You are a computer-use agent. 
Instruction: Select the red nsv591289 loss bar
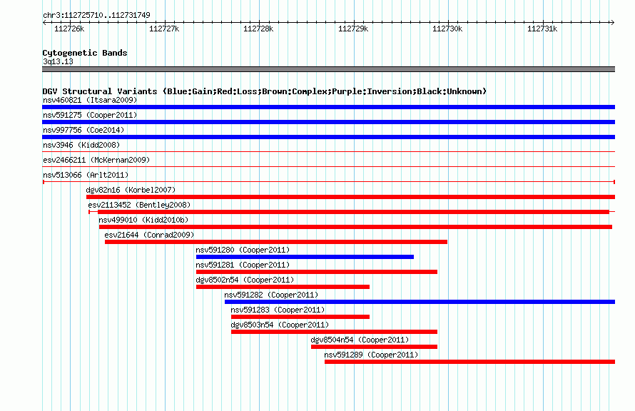point(469,362)
